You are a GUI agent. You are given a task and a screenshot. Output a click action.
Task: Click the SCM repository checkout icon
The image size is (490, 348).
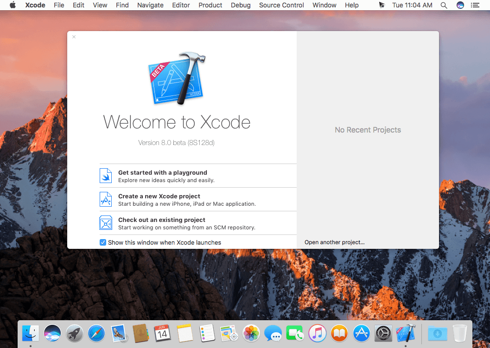tap(106, 223)
